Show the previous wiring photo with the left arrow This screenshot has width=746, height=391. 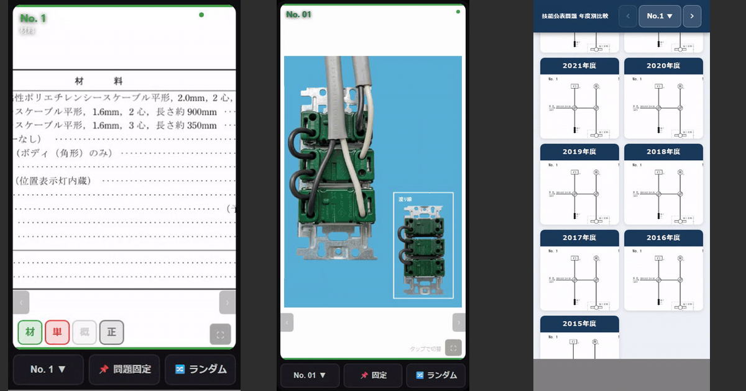click(x=287, y=322)
